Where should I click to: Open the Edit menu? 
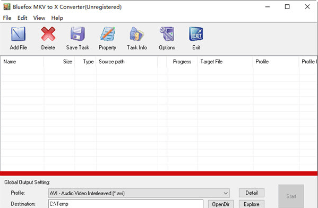coord(22,18)
